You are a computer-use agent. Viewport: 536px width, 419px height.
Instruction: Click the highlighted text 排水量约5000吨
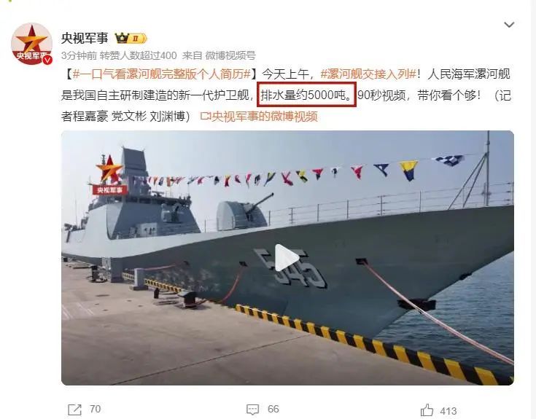click(x=306, y=95)
